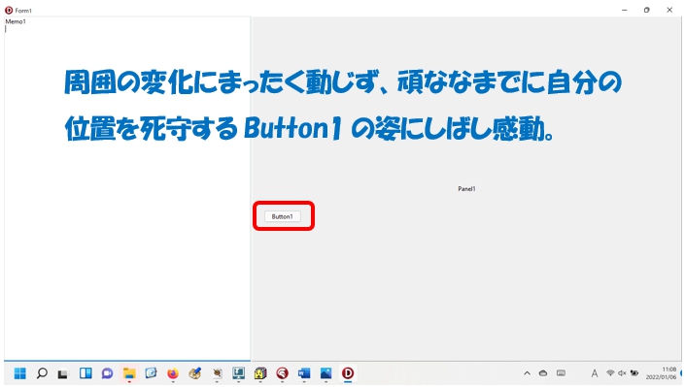Image resolution: width=685 pixels, height=387 pixels.
Task: Switch to the Delphi app taskbar icon
Action: [348, 373]
